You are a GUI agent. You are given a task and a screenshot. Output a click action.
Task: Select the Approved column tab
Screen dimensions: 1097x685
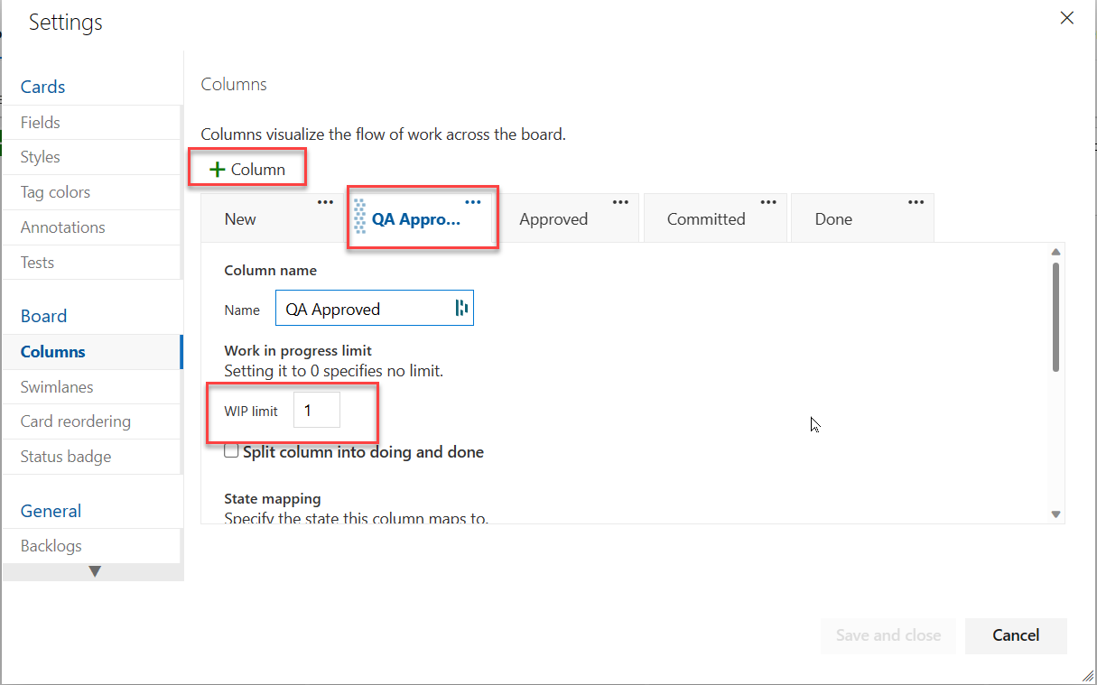[553, 219]
